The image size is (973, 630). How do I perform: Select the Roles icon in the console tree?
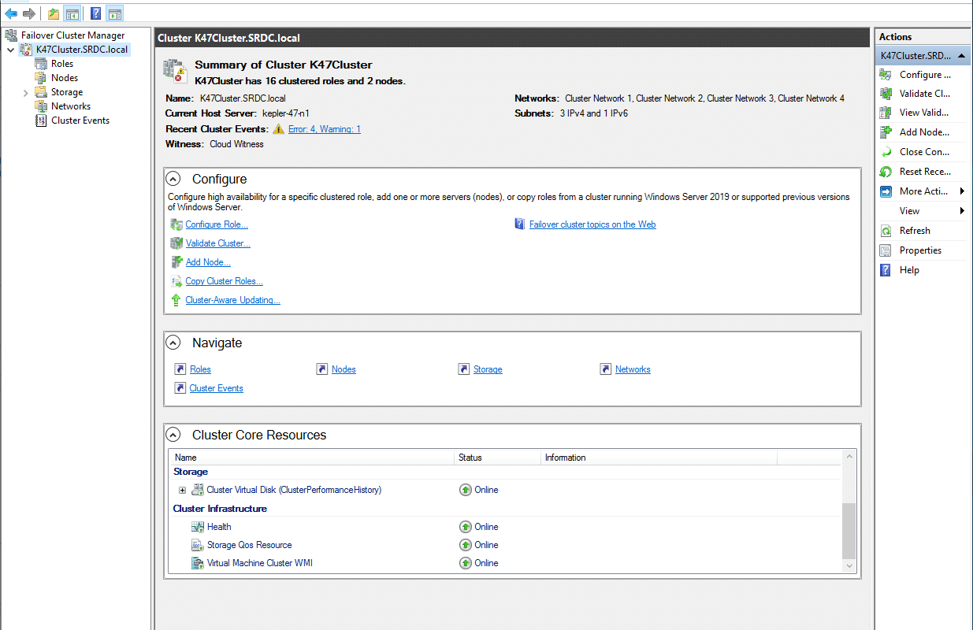pyautogui.click(x=41, y=64)
